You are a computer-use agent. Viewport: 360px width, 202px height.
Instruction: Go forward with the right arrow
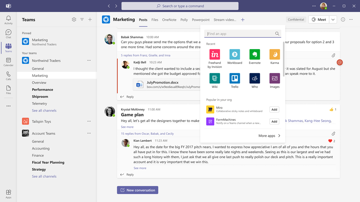pyautogui.click(x=116, y=6)
